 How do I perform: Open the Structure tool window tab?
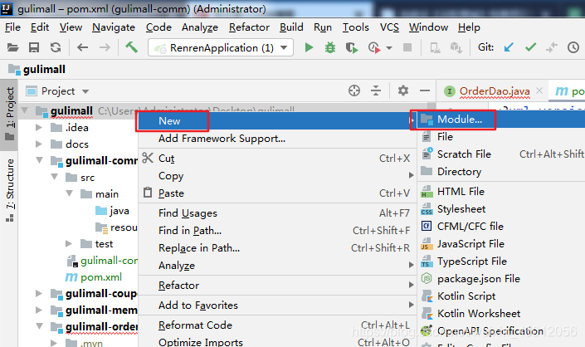click(9, 190)
